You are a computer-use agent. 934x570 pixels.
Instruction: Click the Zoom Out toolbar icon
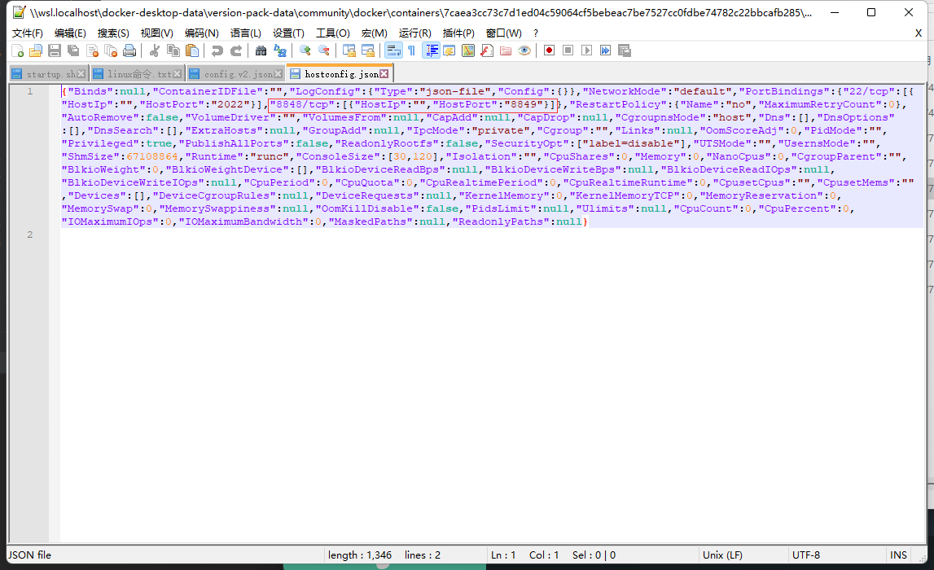pyautogui.click(x=324, y=50)
